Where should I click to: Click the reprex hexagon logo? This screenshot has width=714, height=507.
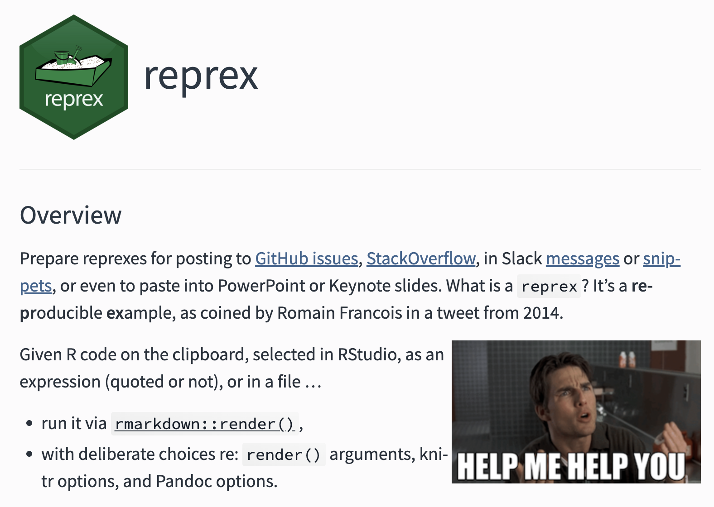click(74, 77)
